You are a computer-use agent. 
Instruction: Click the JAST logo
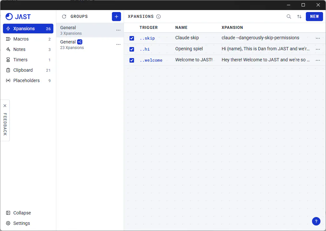[18, 17]
